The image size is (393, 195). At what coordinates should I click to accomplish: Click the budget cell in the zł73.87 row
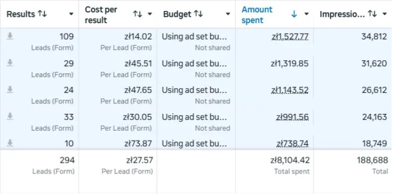coord(196,143)
